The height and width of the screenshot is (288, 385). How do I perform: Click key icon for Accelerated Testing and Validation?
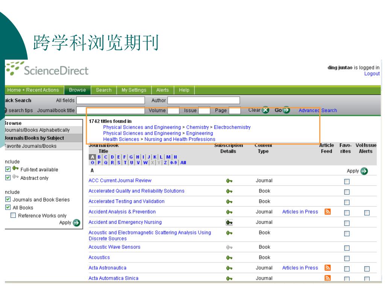coord(229,202)
